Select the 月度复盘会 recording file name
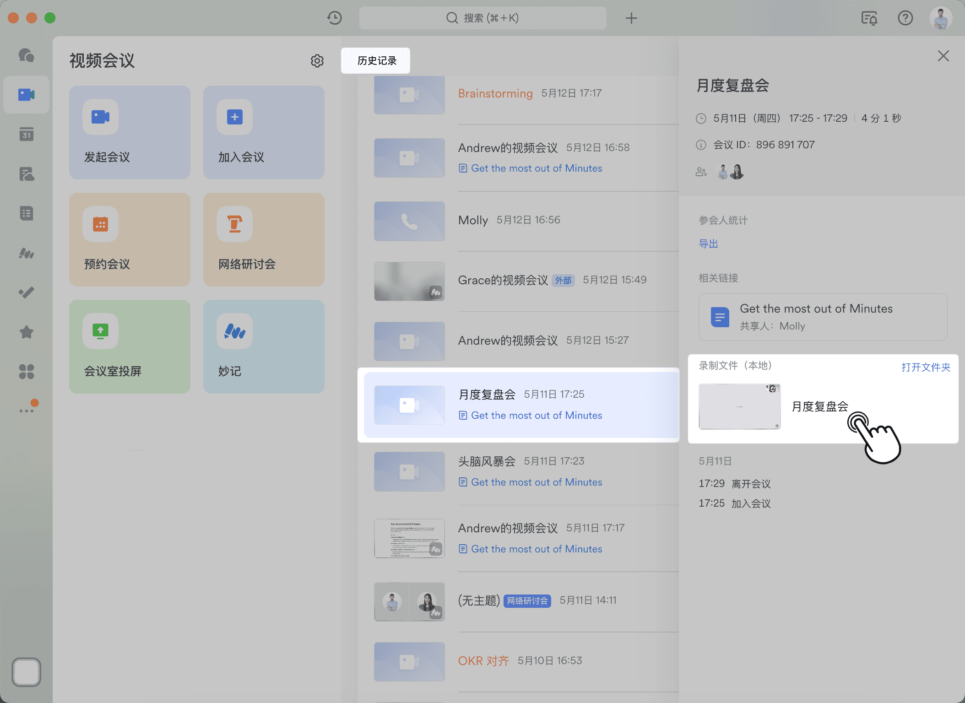The width and height of the screenshot is (965, 703). pos(820,406)
